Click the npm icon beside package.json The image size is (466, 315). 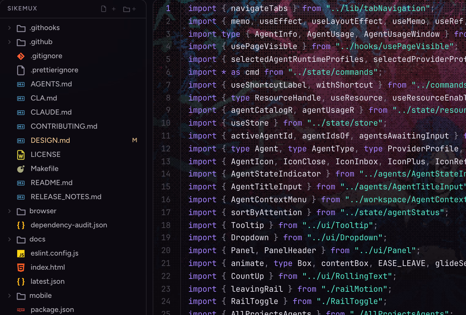21,310
